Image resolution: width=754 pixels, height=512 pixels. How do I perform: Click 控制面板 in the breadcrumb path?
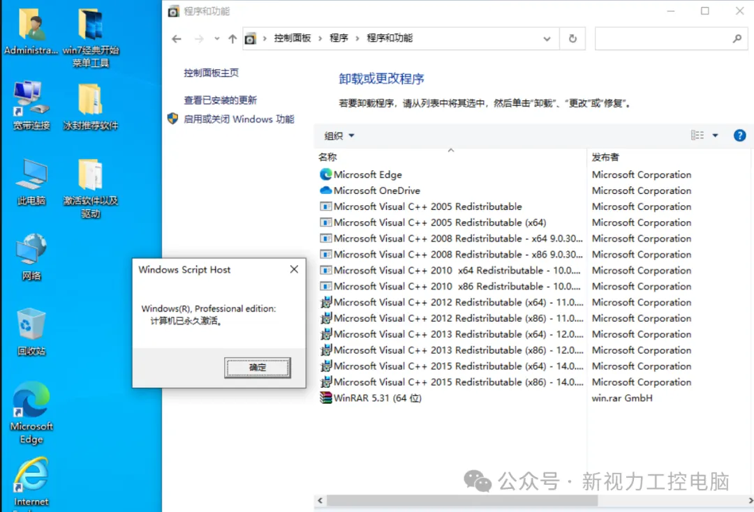pyautogui.click(x=293, y=38)
